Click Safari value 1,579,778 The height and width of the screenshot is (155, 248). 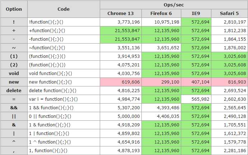point(229,142)
